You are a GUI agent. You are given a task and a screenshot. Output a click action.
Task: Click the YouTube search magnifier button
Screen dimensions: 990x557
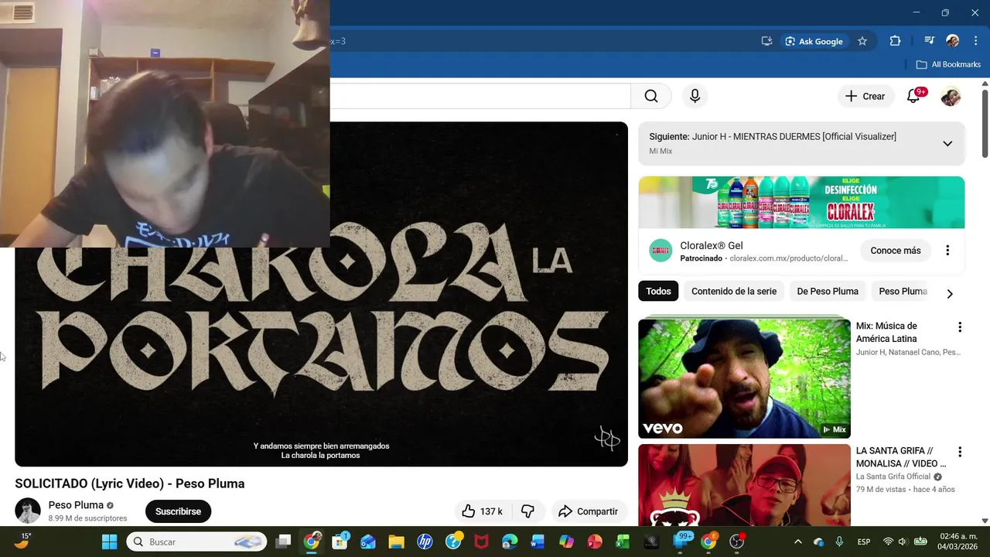point(651,96)
